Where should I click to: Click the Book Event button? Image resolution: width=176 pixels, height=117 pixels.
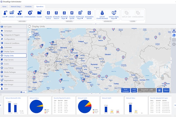tap(134, 90)
